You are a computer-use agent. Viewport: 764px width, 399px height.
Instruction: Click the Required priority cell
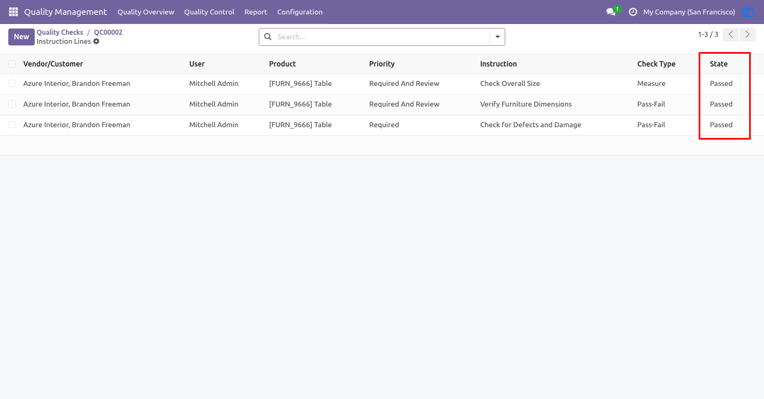point(384,125)
